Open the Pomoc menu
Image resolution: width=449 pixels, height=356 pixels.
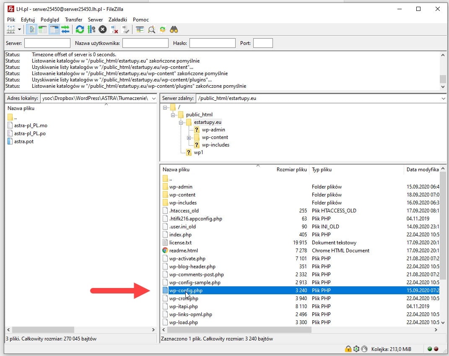point(141,19)
